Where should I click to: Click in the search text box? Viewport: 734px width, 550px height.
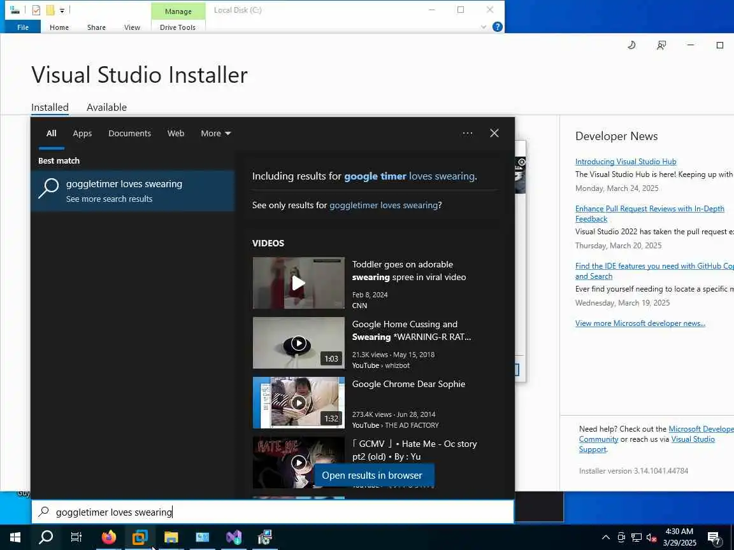(x=273, y=512)
